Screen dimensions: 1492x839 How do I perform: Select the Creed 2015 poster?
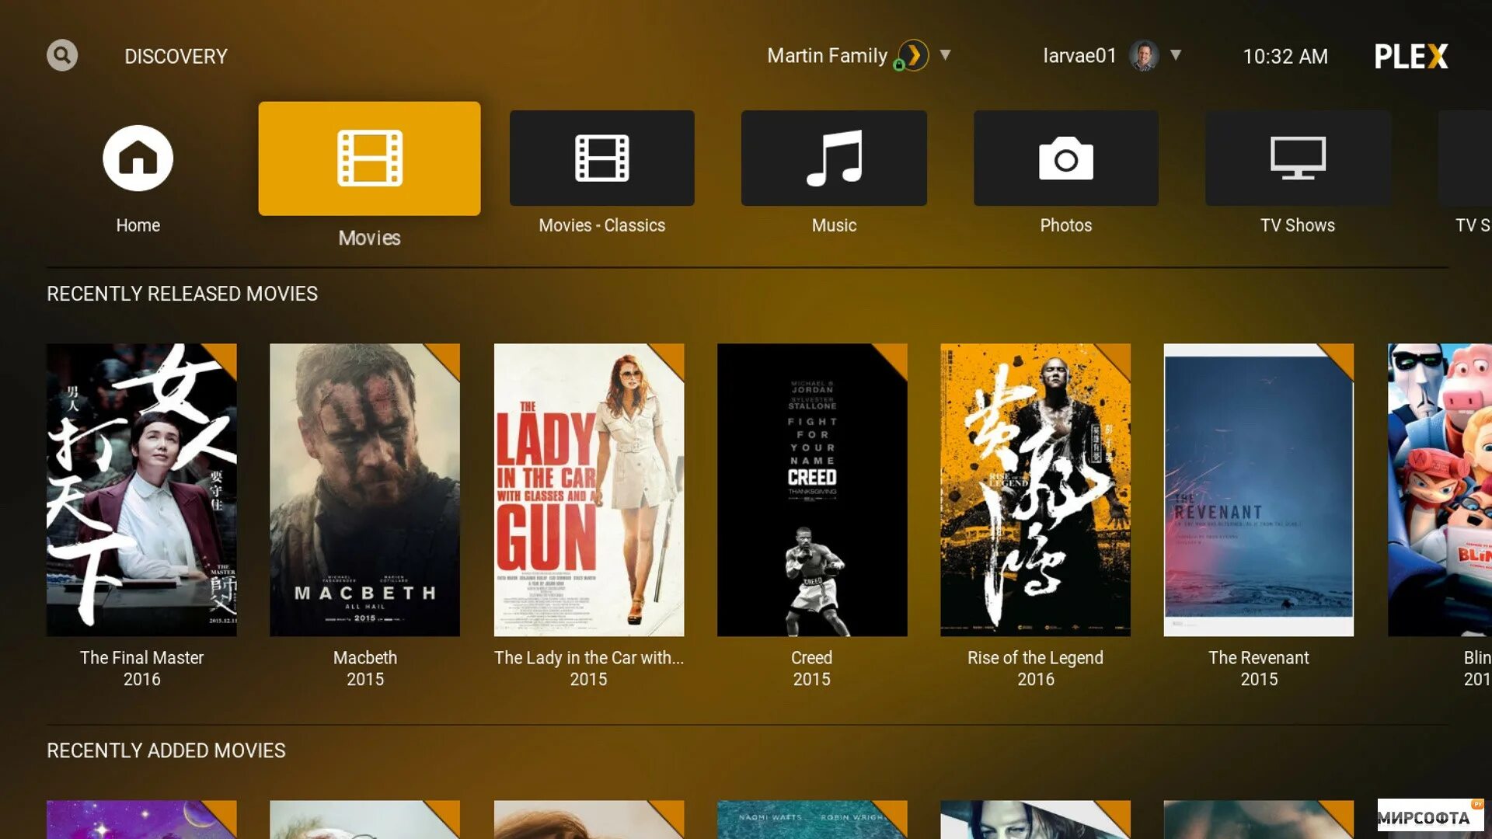811,489
